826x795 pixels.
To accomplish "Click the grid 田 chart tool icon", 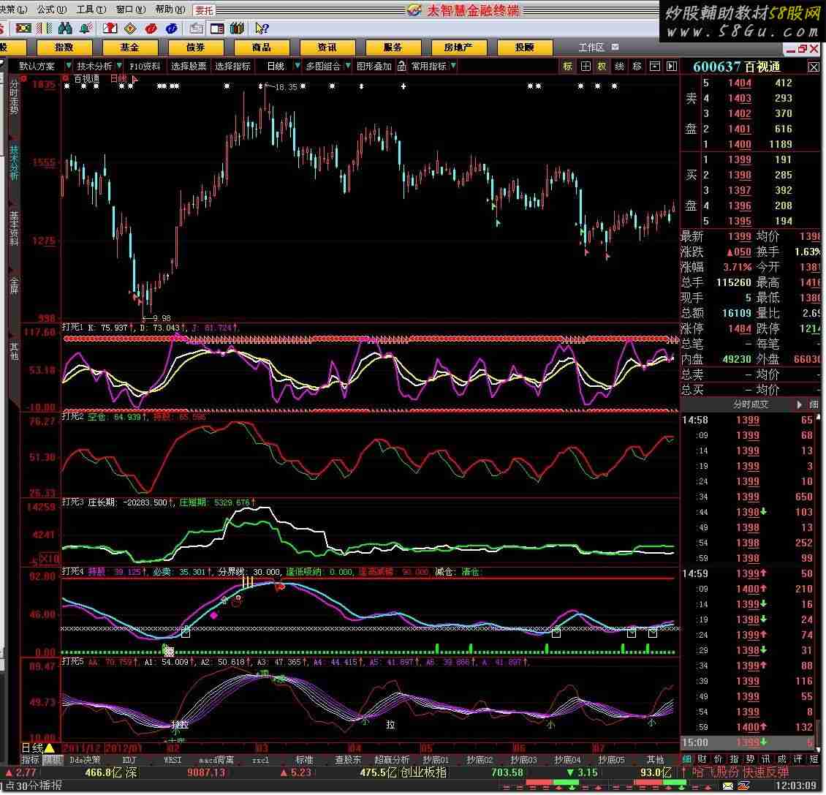I will 586,66.
